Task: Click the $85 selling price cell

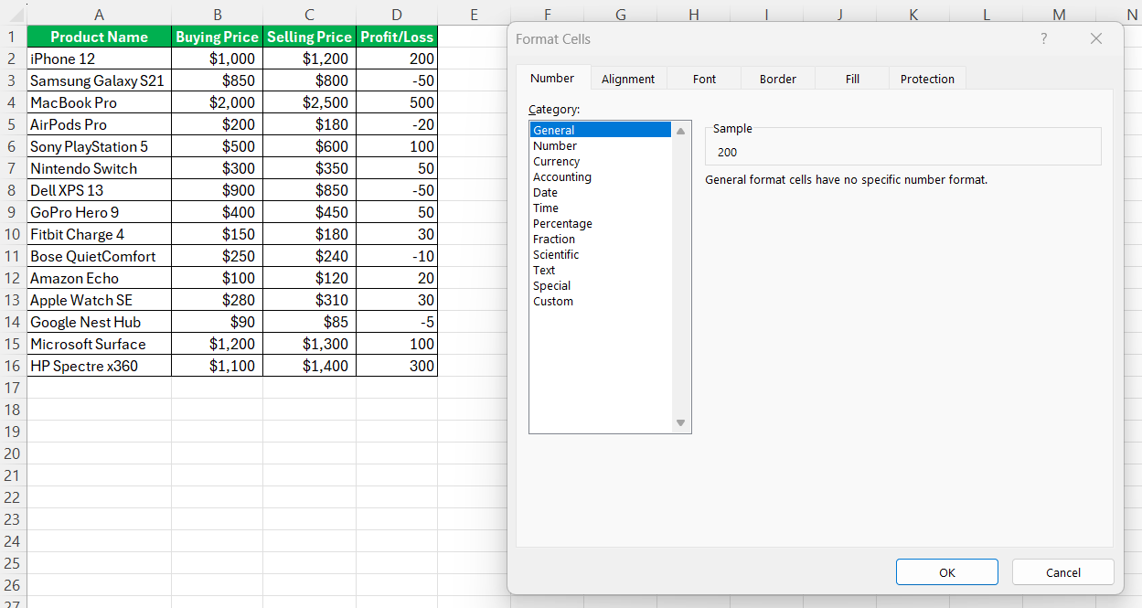Action: 309,322
